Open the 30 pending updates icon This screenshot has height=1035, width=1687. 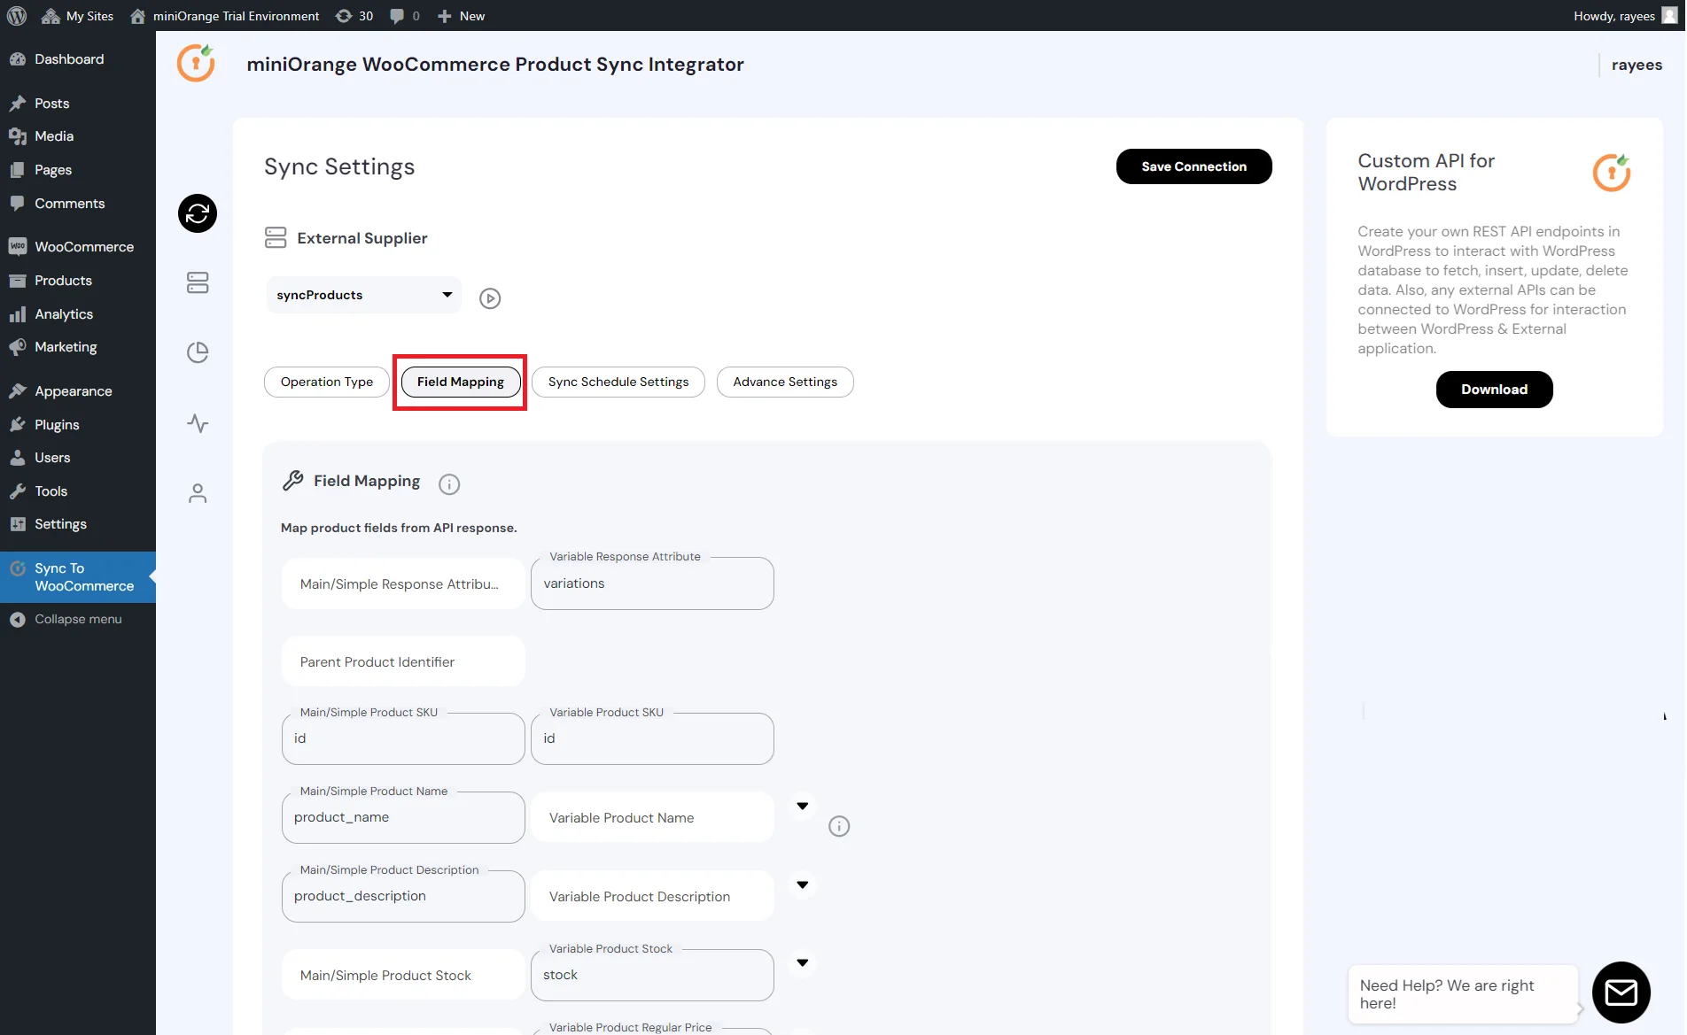tap(354, 15)
